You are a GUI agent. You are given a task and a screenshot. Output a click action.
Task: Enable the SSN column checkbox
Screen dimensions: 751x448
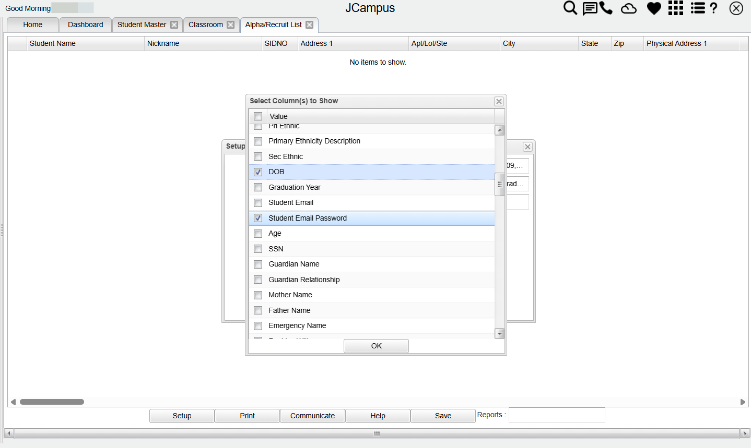258,249
